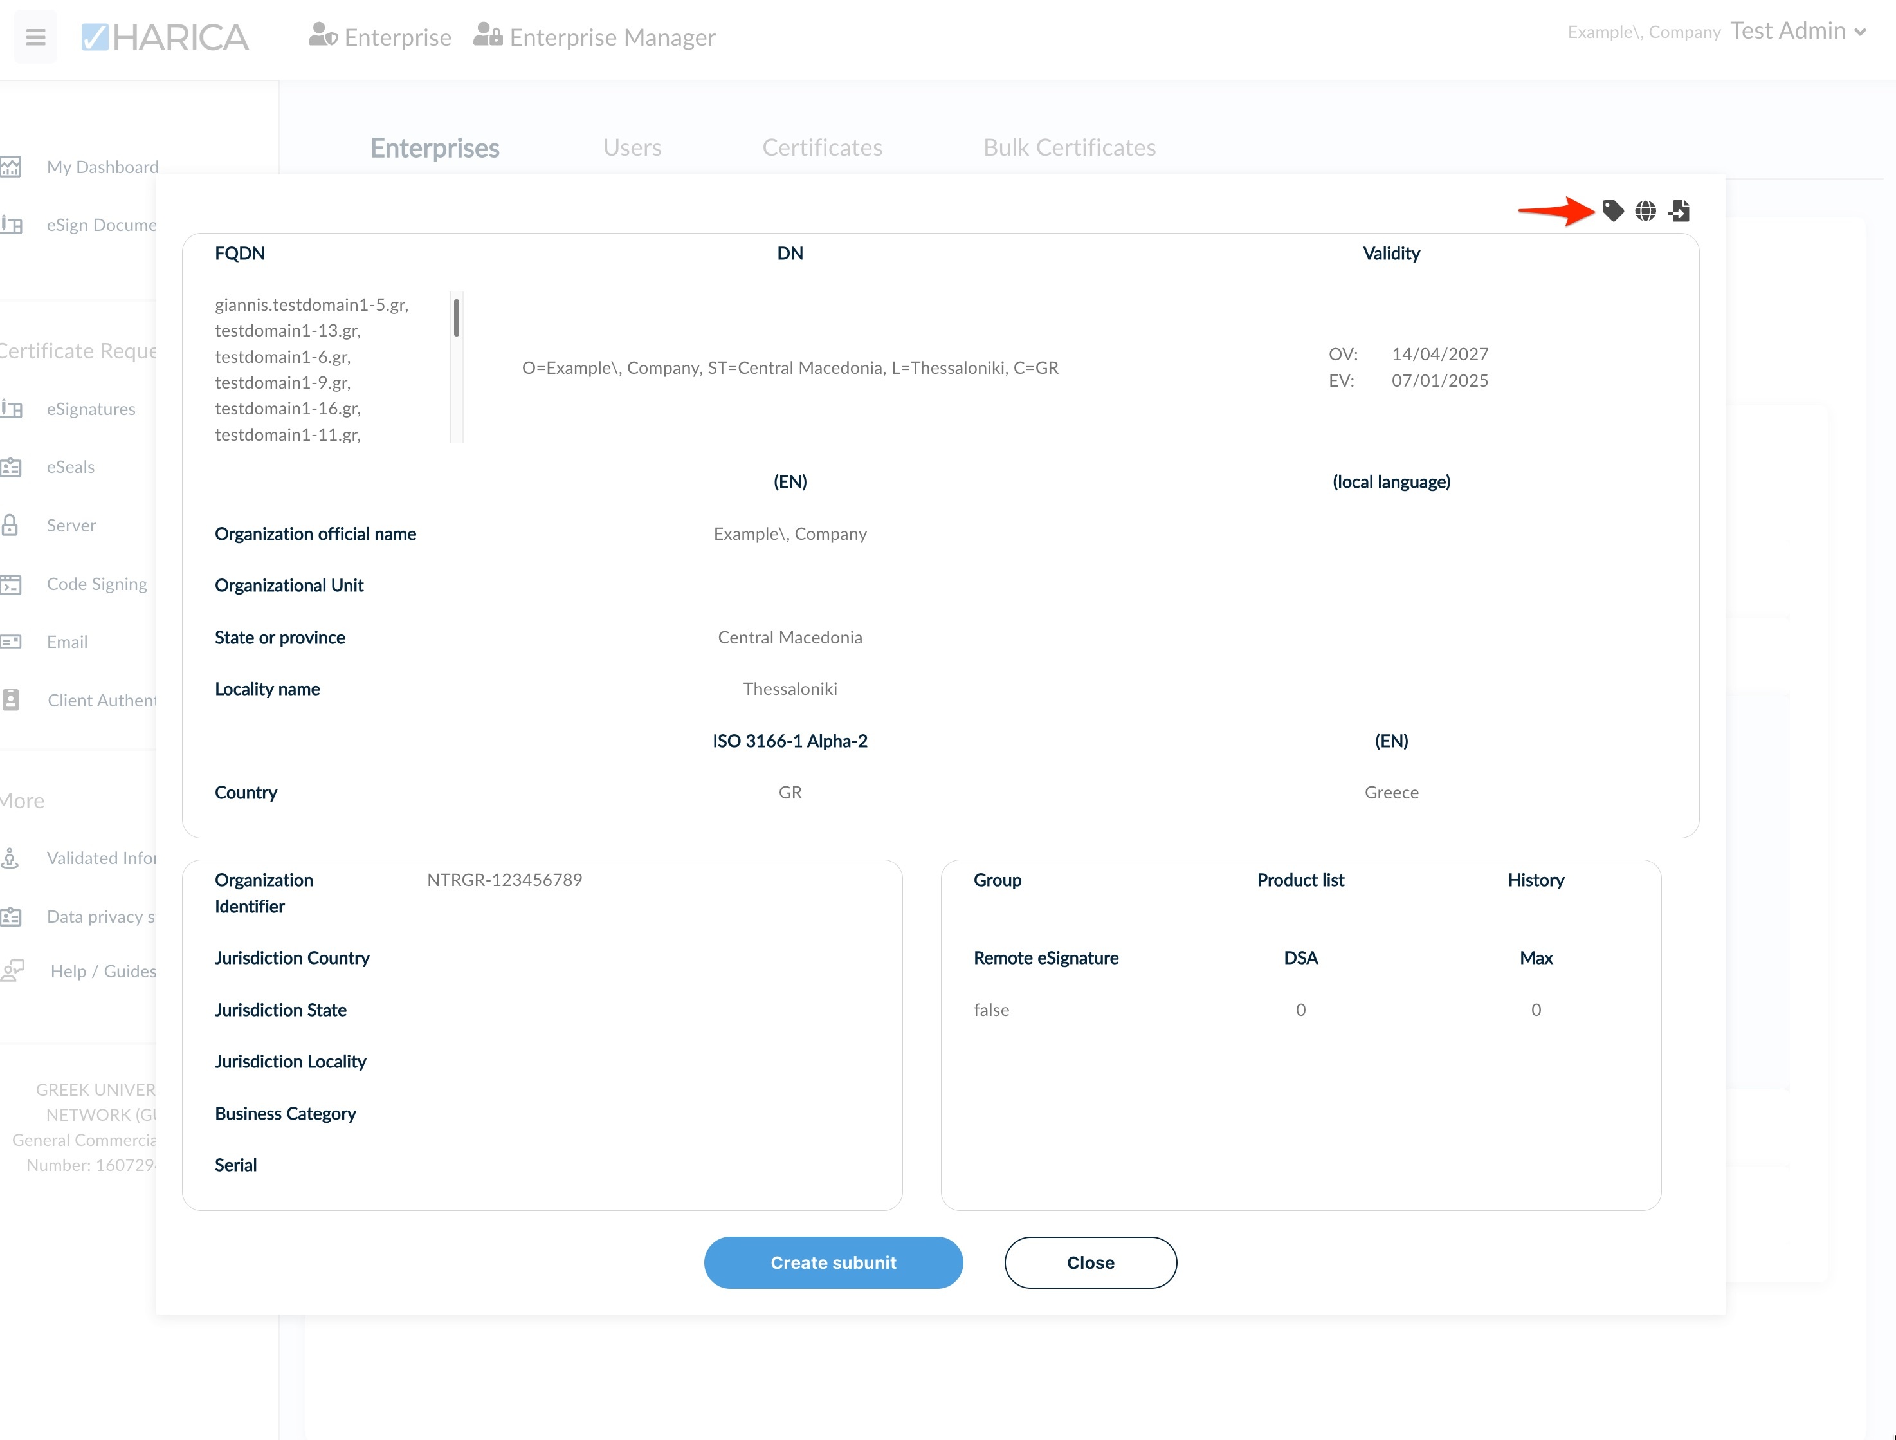Click the eSeals sidebar icon

11,467
